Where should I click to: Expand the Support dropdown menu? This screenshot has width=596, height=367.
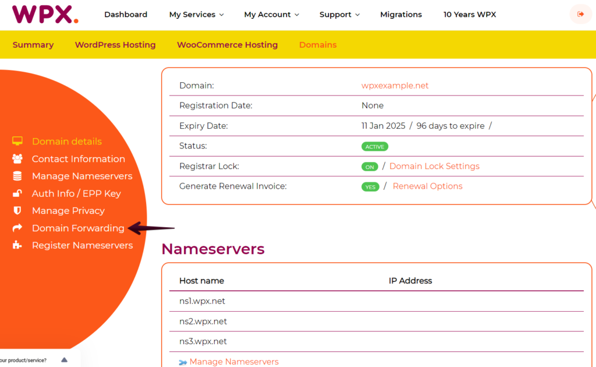(339, 15)
